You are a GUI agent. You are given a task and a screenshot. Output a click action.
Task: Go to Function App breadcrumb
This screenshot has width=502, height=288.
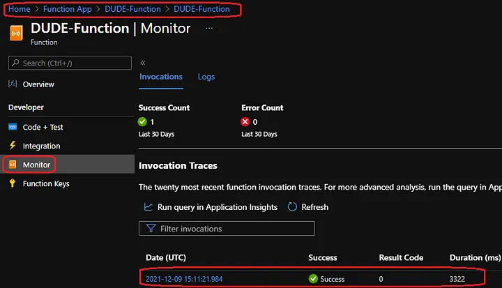[66, 9]
